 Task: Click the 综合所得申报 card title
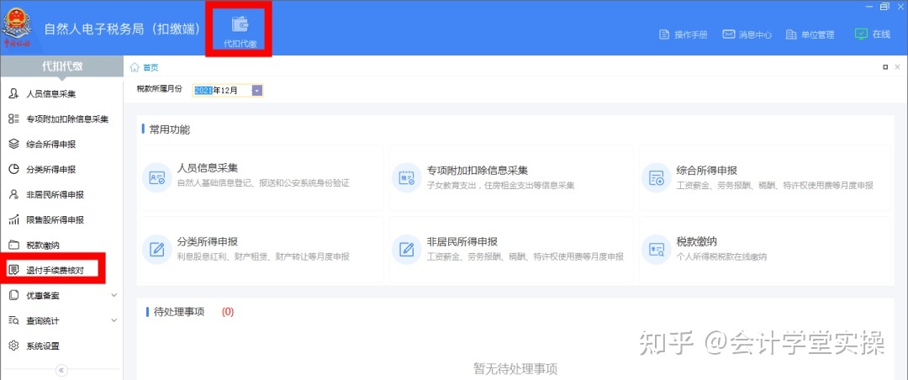[706, 171]
